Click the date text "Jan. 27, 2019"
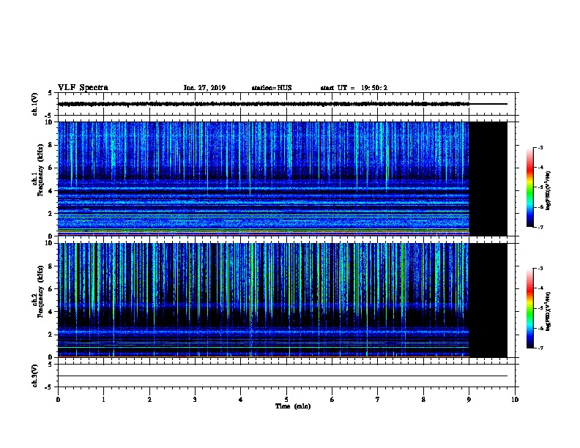This screenshot has width=580, height=448. 204,88
